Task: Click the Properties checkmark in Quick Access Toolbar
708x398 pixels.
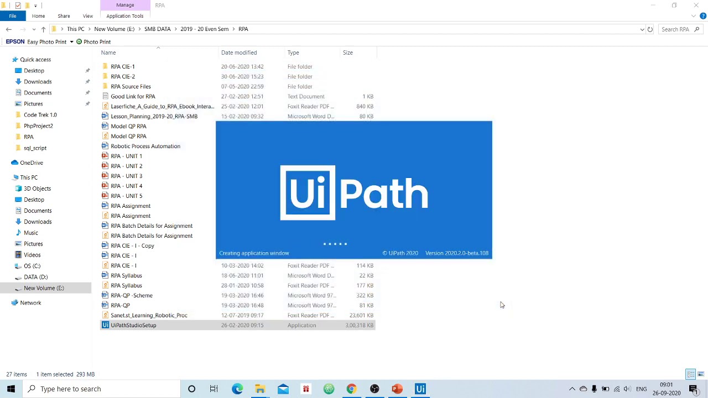Action: click(18, 5)
